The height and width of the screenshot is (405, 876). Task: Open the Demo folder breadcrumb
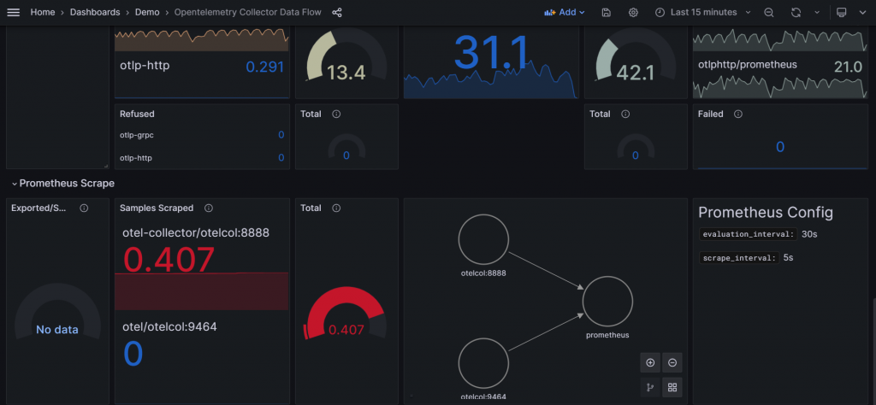click(x=147, y=12)
